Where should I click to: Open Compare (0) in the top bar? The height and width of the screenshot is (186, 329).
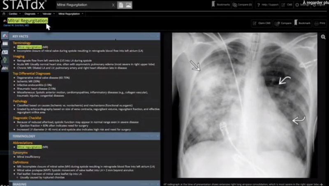click(x=242, y=5)
